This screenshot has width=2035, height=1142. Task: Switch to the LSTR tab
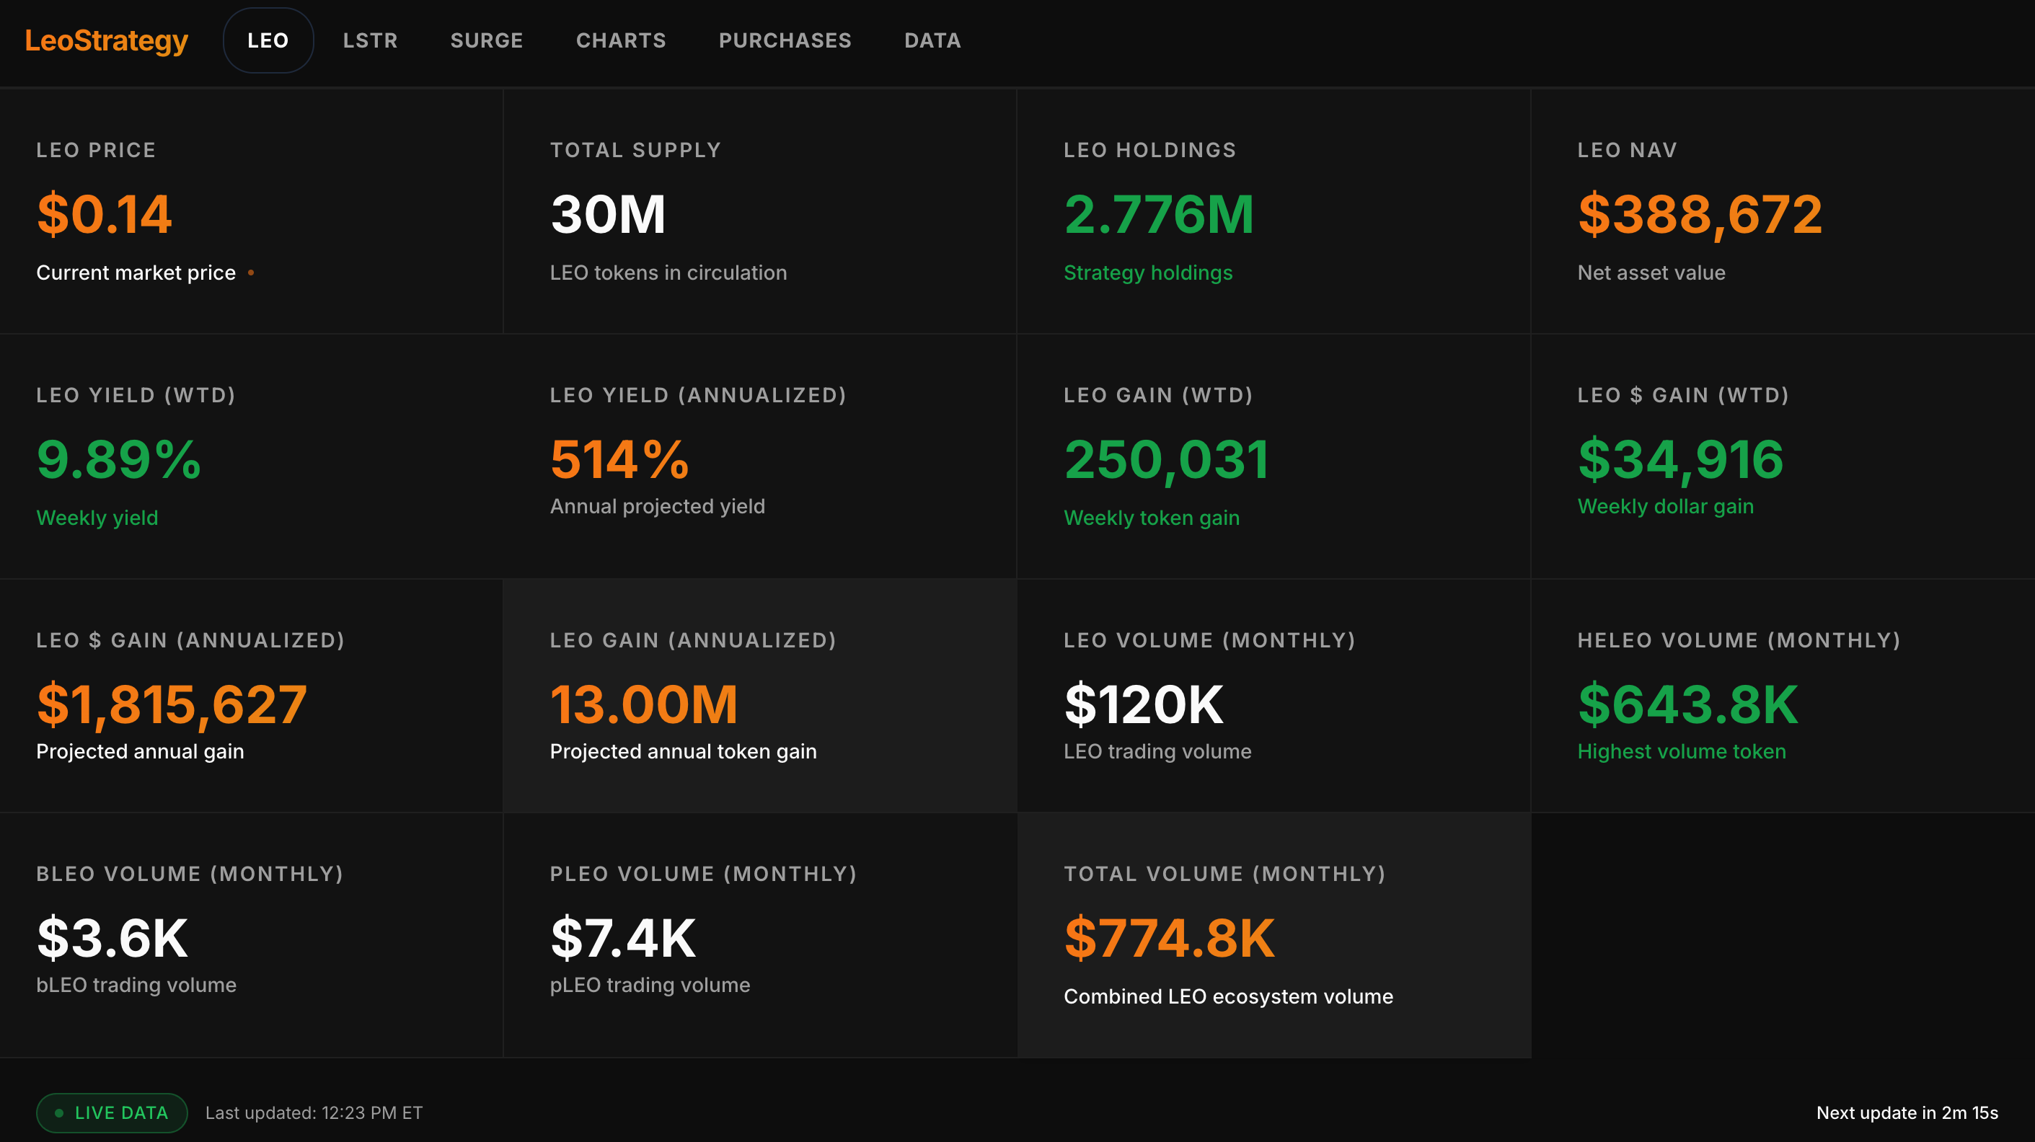(x=370, y=40)
